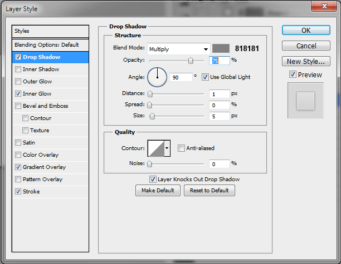The width and height of the screenshot is (341, 264).
Task: Expand the Contour dropdown arrow
Action: click(167, 148)
